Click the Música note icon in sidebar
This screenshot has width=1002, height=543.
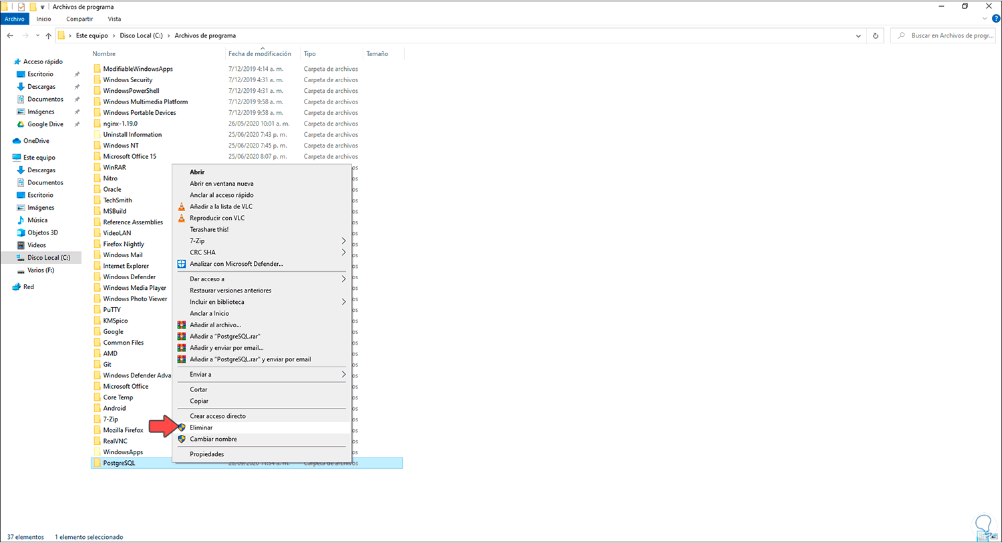(21, 220)
